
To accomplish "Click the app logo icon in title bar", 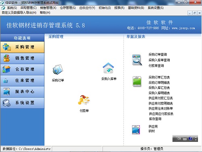I will pos(2,2).
